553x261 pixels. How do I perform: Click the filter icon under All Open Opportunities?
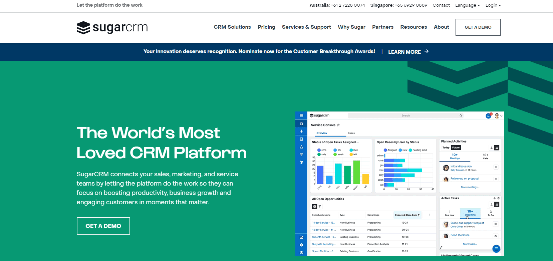pyautogui.click(x=320, y=207)
